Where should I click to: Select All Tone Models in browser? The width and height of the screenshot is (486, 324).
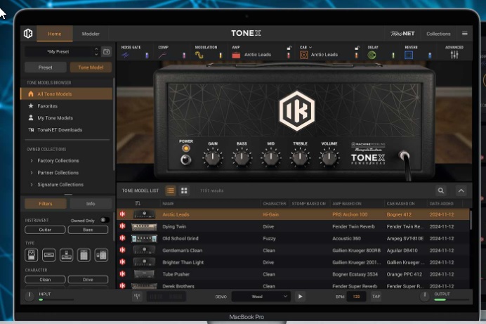pos(66,93)
